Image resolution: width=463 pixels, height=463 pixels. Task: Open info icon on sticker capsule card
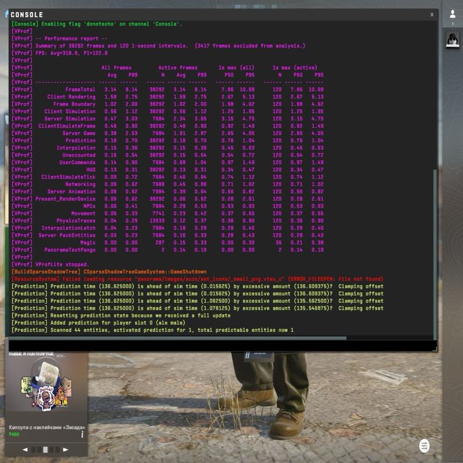click(82, 434)
